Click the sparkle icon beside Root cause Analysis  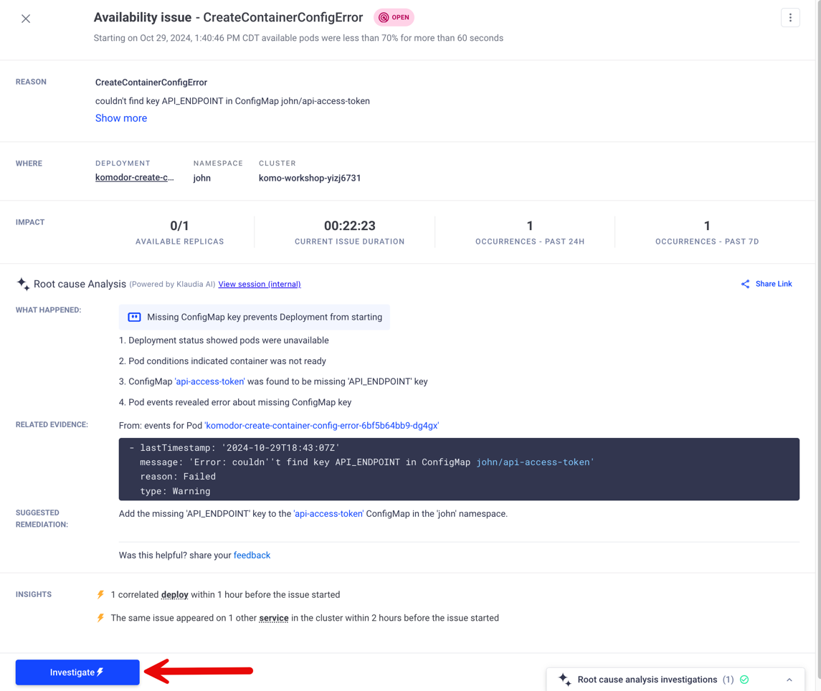[23, 284]
